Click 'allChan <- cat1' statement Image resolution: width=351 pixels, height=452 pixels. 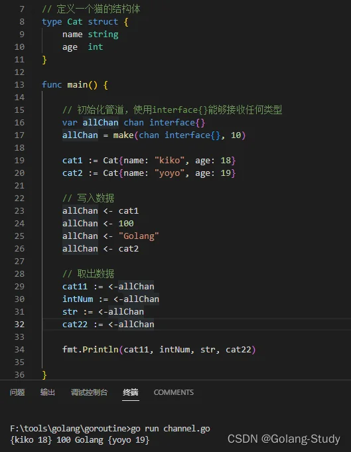pyautogui.click(x=101, y=211)
